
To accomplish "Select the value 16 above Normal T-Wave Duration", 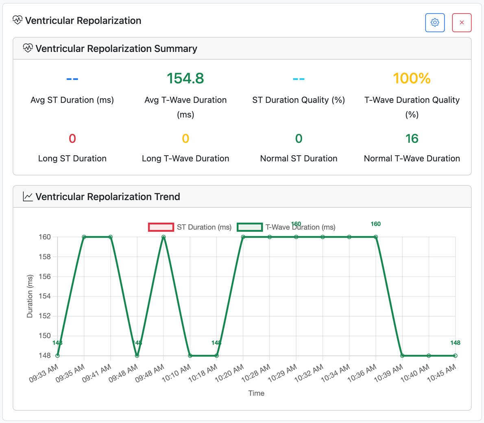I will point(412,139).
